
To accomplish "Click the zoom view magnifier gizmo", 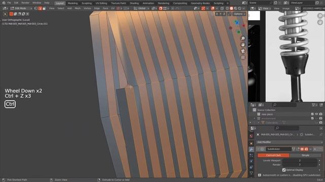I will click(243, 38).
